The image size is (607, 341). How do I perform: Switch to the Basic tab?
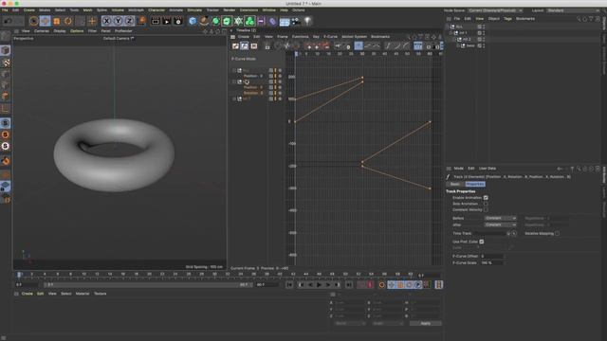[455, 184]
